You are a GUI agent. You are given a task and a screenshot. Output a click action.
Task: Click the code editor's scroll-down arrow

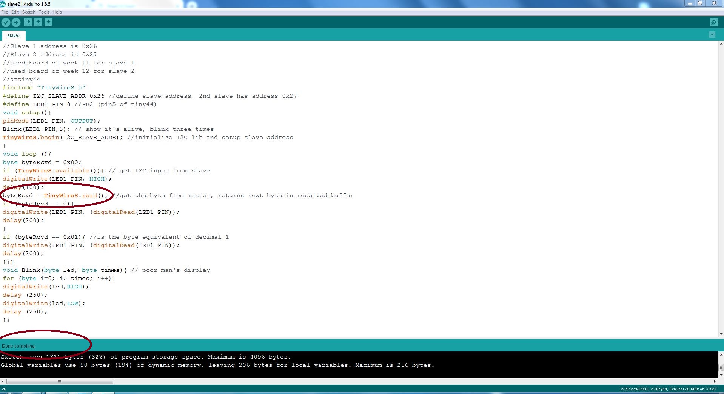pos(721,334)
